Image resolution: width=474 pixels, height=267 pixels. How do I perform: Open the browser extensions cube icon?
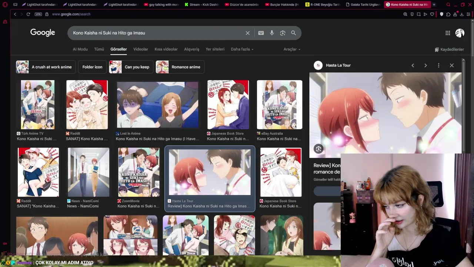click(x=448, y=14)
